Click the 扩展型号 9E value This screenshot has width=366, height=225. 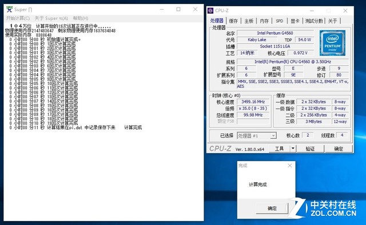(x=293, y=75)
